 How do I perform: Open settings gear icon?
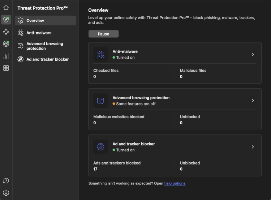point(6,193)
